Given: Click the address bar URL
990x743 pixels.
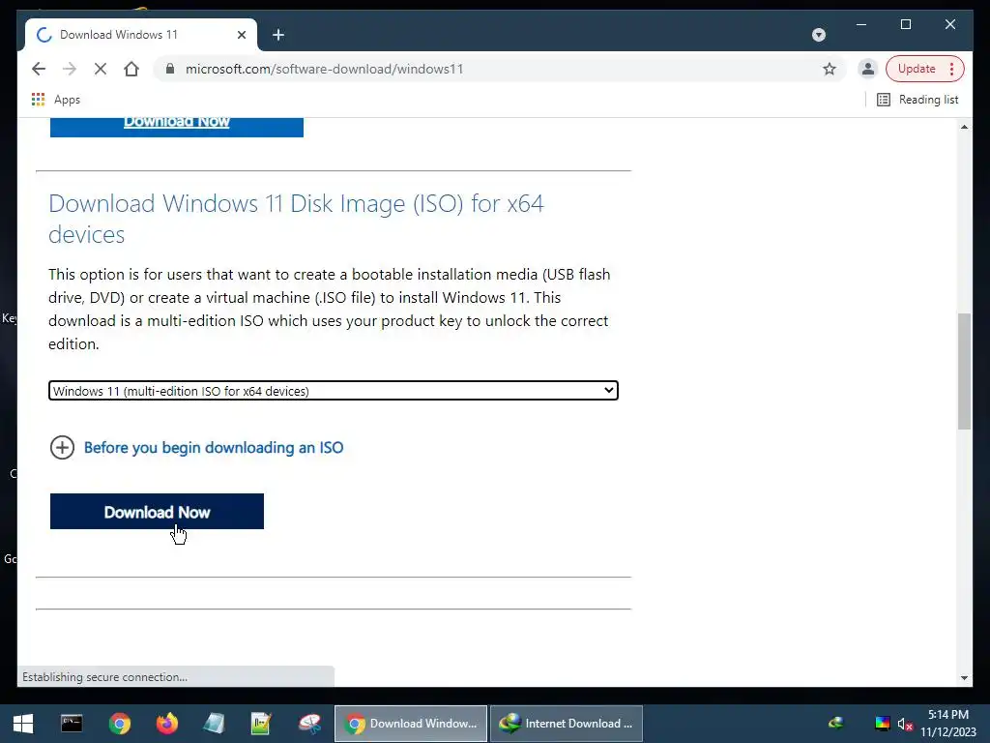Looking at the screenshot, I should (x=325, y=69).
